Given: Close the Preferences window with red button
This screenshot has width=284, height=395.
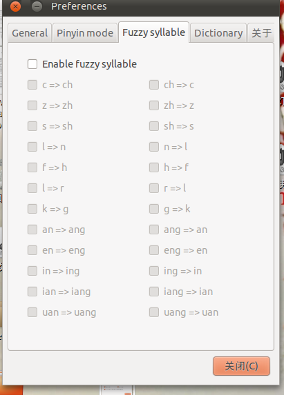Looking at the screenshot, I should 15,6.
